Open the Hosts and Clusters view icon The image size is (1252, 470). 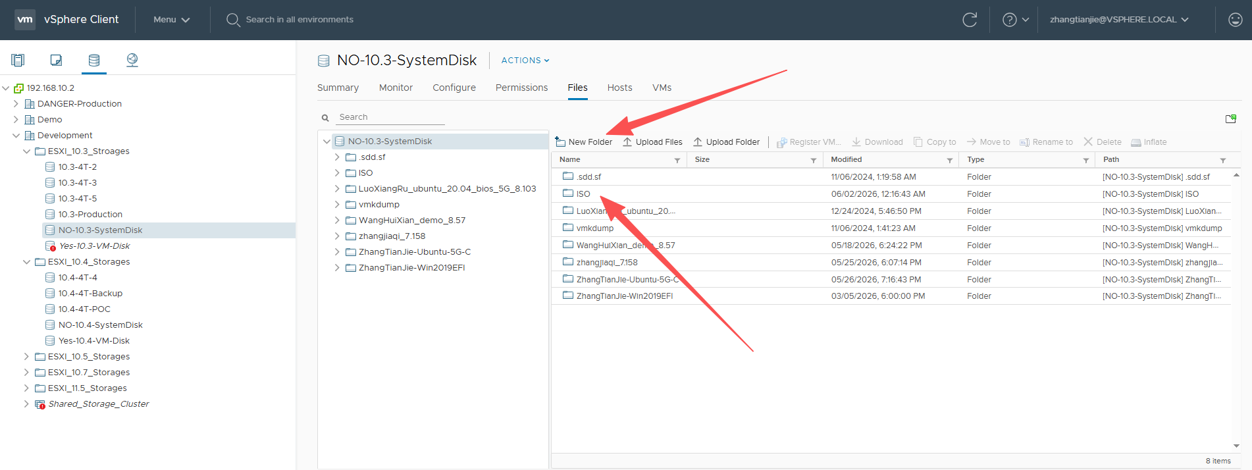coord(18,60)
